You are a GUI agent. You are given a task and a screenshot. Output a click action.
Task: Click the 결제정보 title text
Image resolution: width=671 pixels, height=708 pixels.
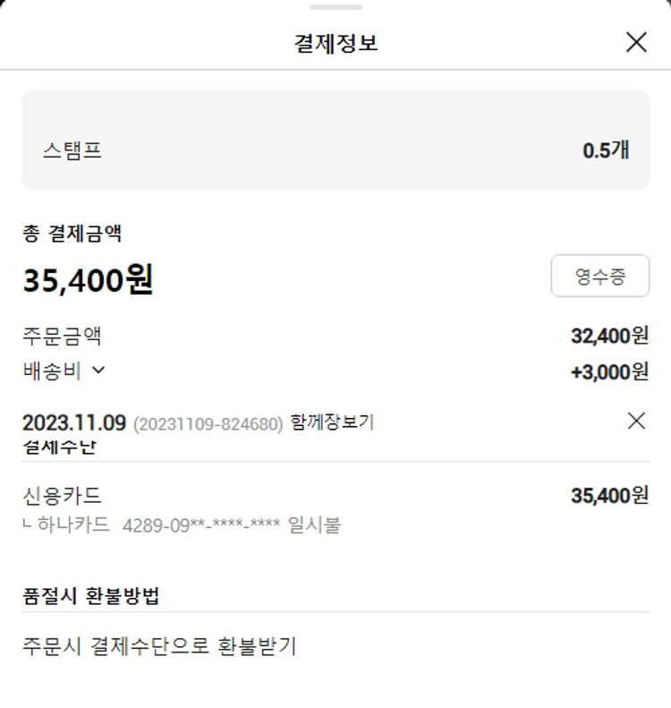click(x=335, y=43)
